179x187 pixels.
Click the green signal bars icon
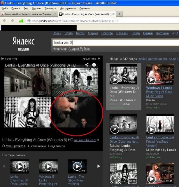(x=21, y=21)
